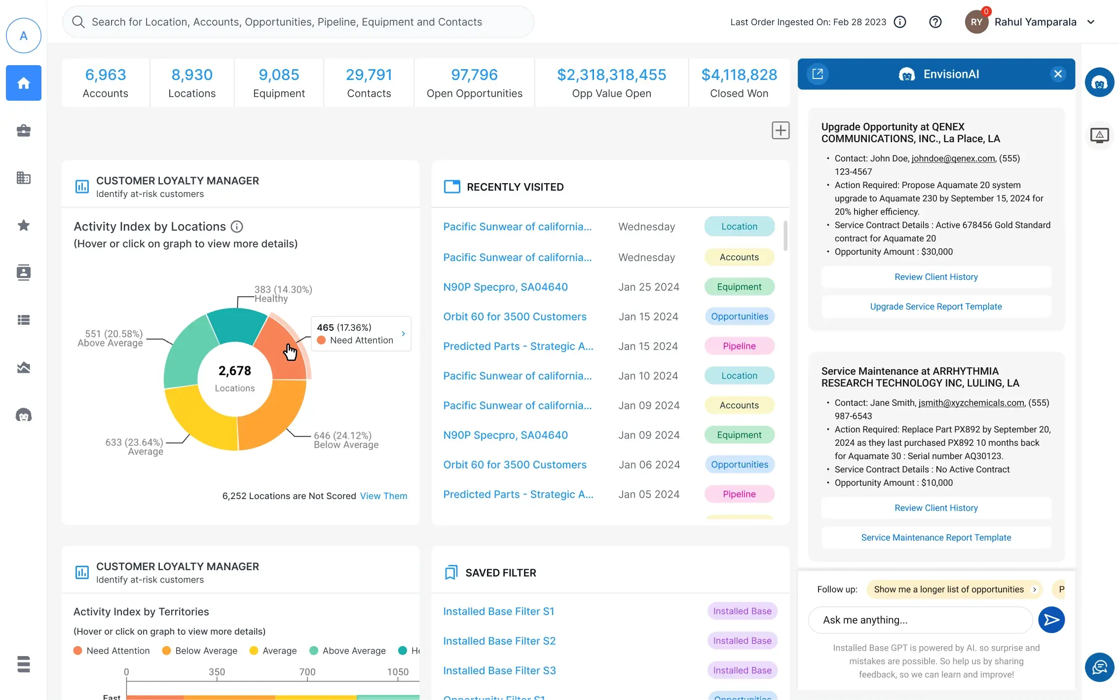1119x700 pixels.
Task: Open N90P Specpro, SA04640 from Jan 25 2024
Action: pos(505,287)
